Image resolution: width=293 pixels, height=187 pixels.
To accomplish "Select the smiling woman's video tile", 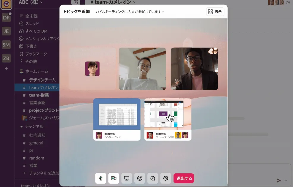I will 142,69.
